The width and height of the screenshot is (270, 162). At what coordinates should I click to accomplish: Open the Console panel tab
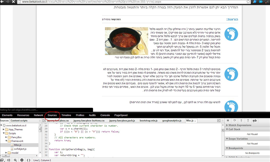[x=105, y=115]
